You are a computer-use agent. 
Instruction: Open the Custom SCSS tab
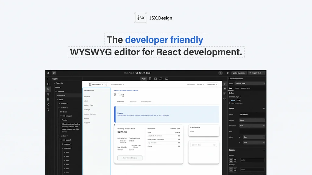coord(246,88)
